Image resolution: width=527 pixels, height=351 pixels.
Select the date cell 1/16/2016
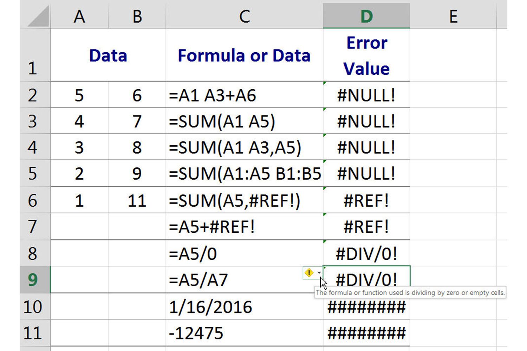(x=245, y=306)
